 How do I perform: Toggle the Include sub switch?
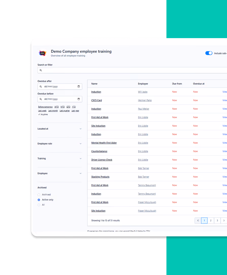pyautogui.click(x=209, y=53)
